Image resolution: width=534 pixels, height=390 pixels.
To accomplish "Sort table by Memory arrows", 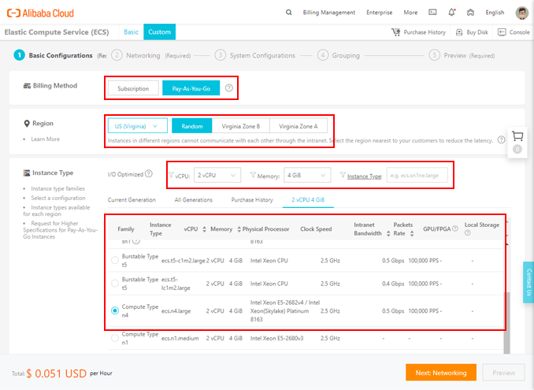I will (239, 229).
